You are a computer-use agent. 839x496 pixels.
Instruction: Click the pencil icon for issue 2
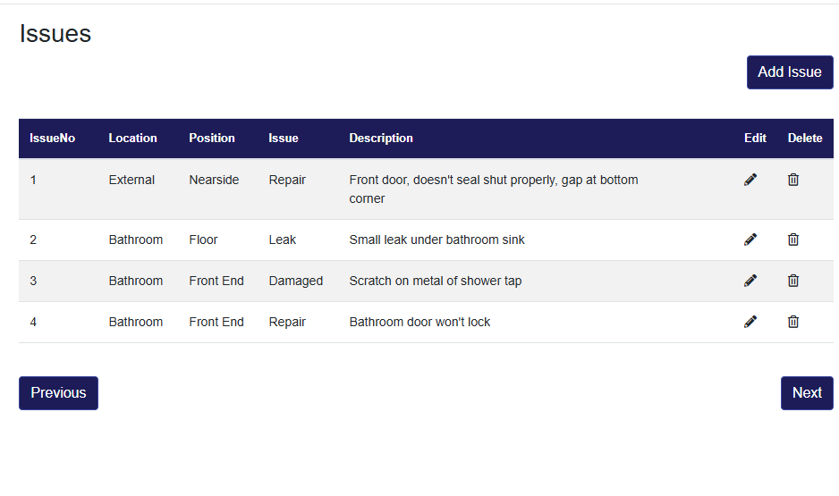(750, 240)
